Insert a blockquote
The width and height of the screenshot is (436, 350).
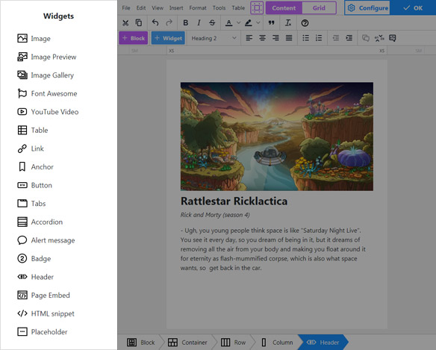[x=272, y=23]
